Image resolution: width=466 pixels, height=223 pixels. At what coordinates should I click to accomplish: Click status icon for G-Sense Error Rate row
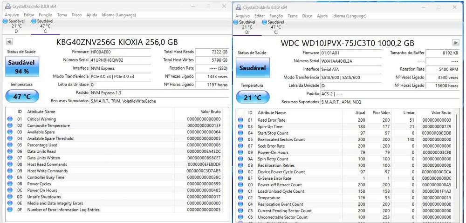(x=241, y=178)
